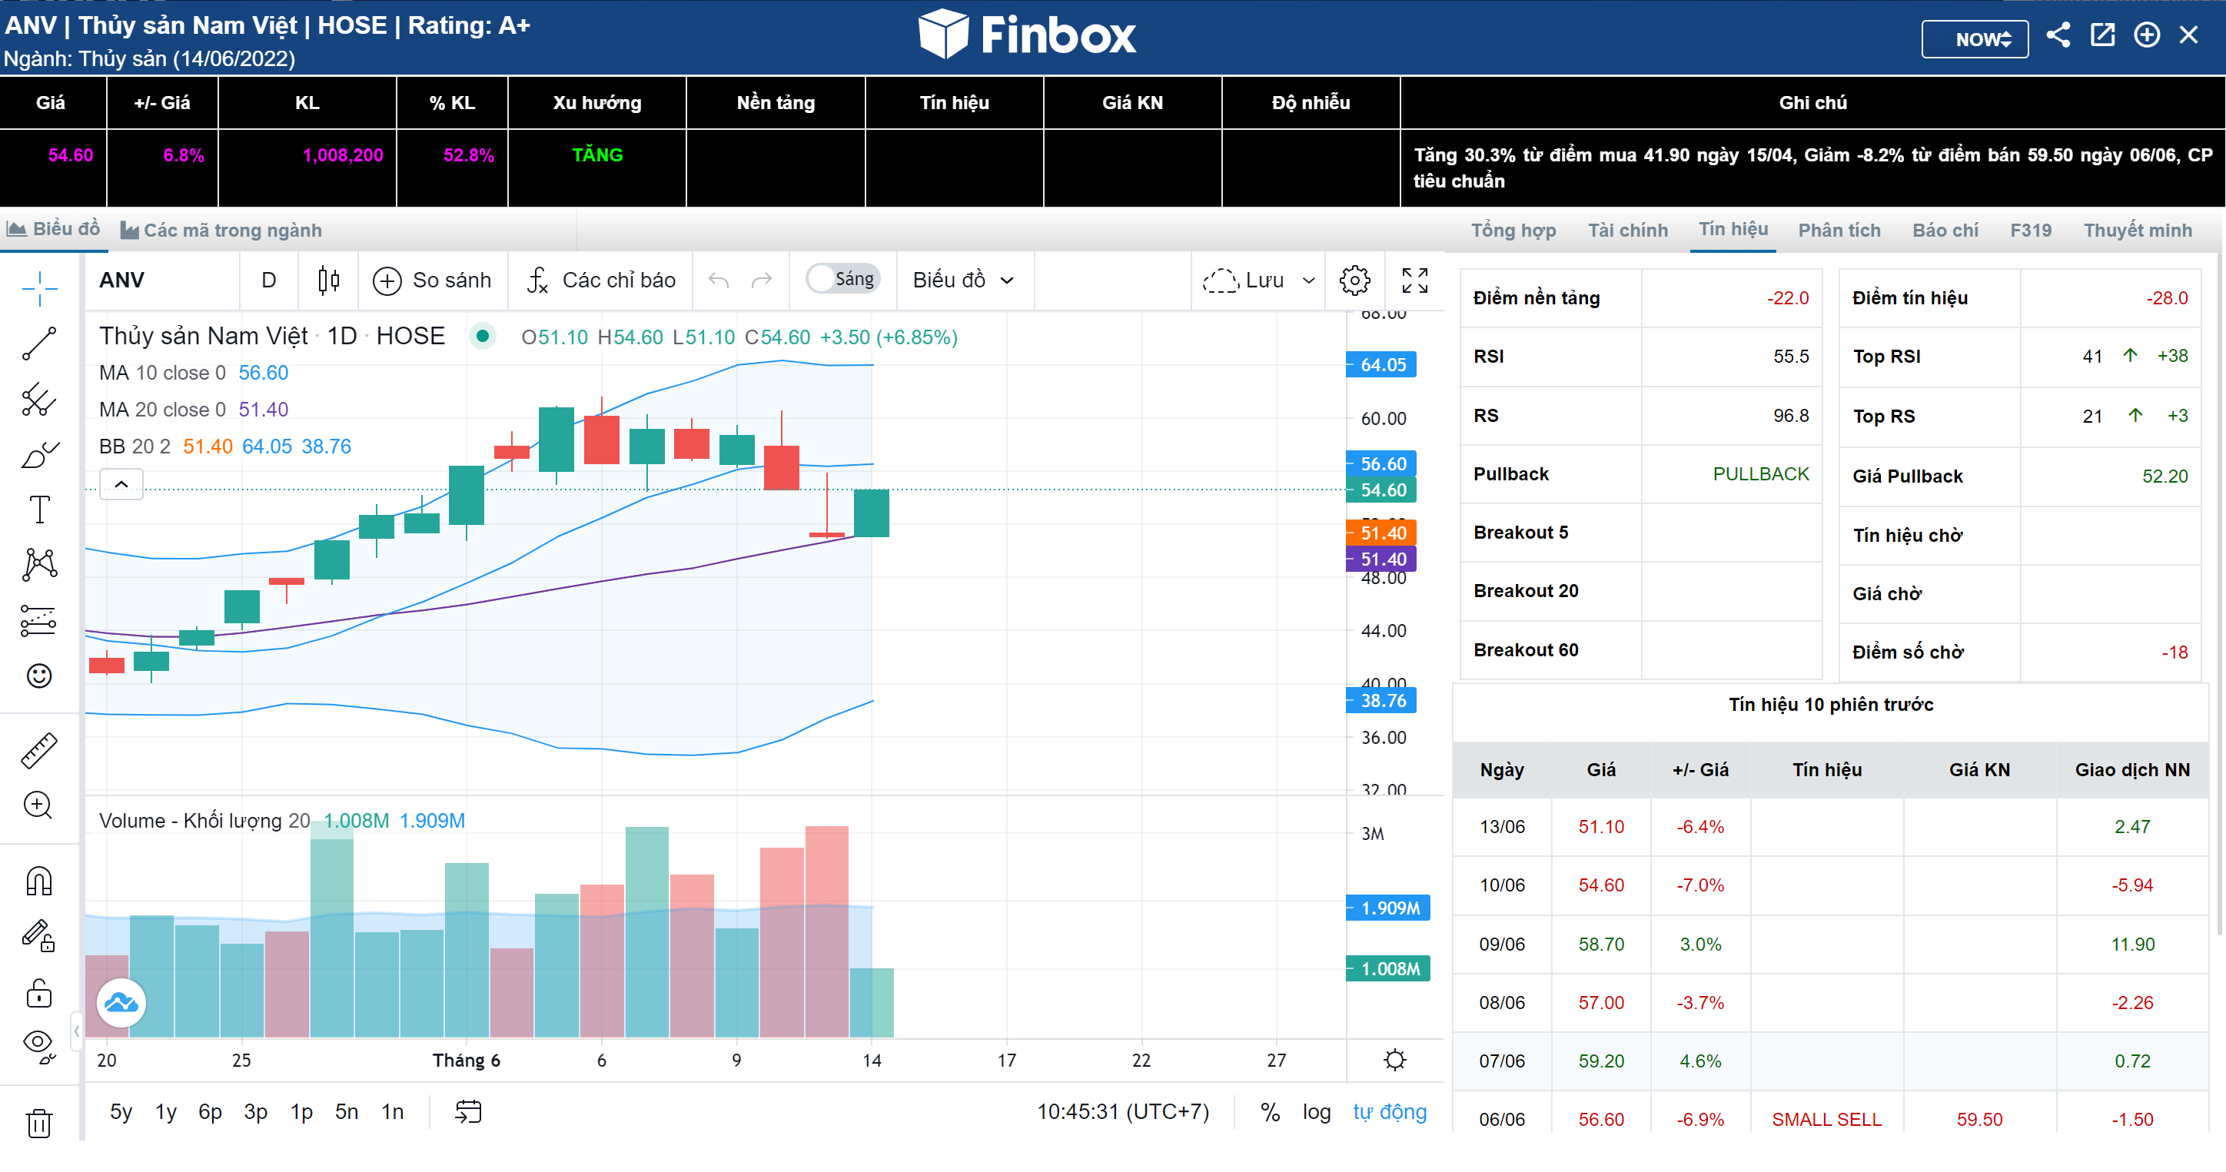Expand the Lưu save dropdown arrow

1308,280
